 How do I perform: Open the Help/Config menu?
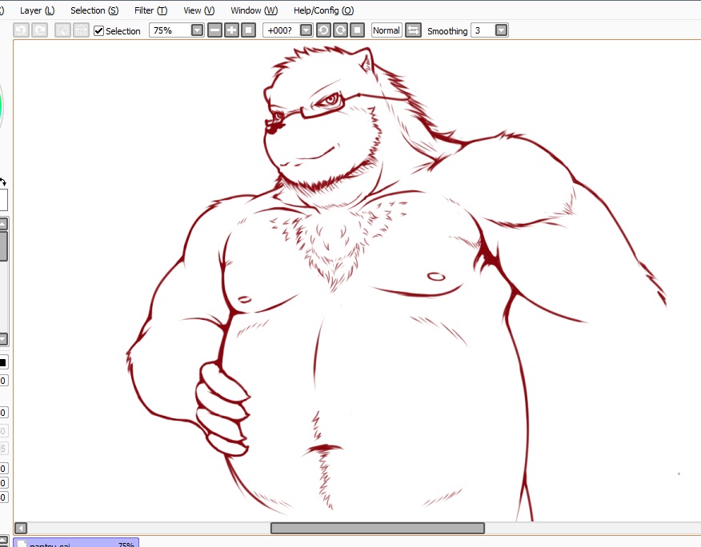click(323, 10)
